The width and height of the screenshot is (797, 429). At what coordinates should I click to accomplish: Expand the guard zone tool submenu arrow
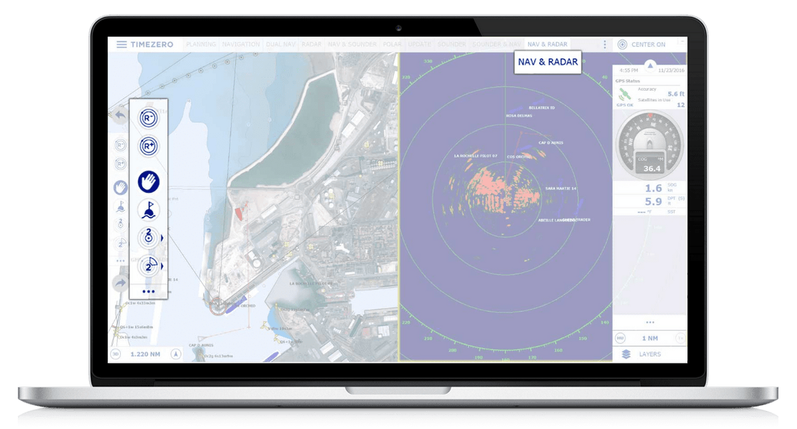click(163, 266)
